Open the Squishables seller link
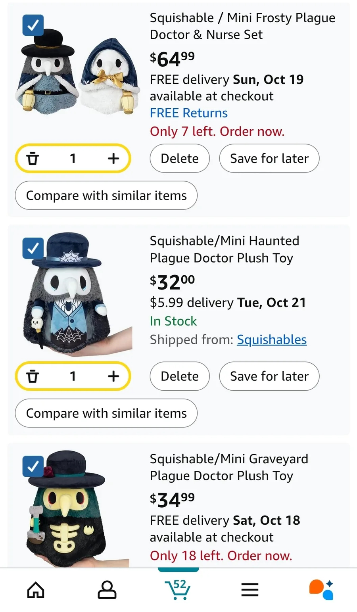Screen dimensions: 357x612 [272, 340]
